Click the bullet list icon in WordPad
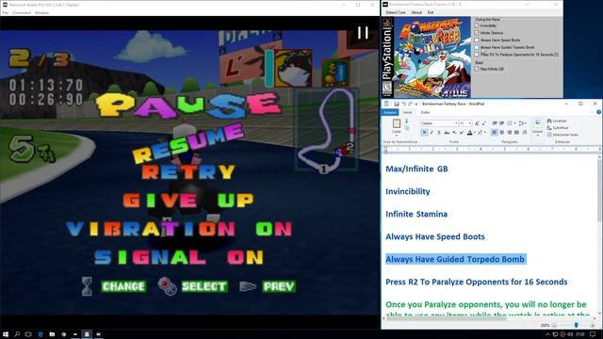The width and height of the screenshot is (603, 339). [x=510, y=123]
